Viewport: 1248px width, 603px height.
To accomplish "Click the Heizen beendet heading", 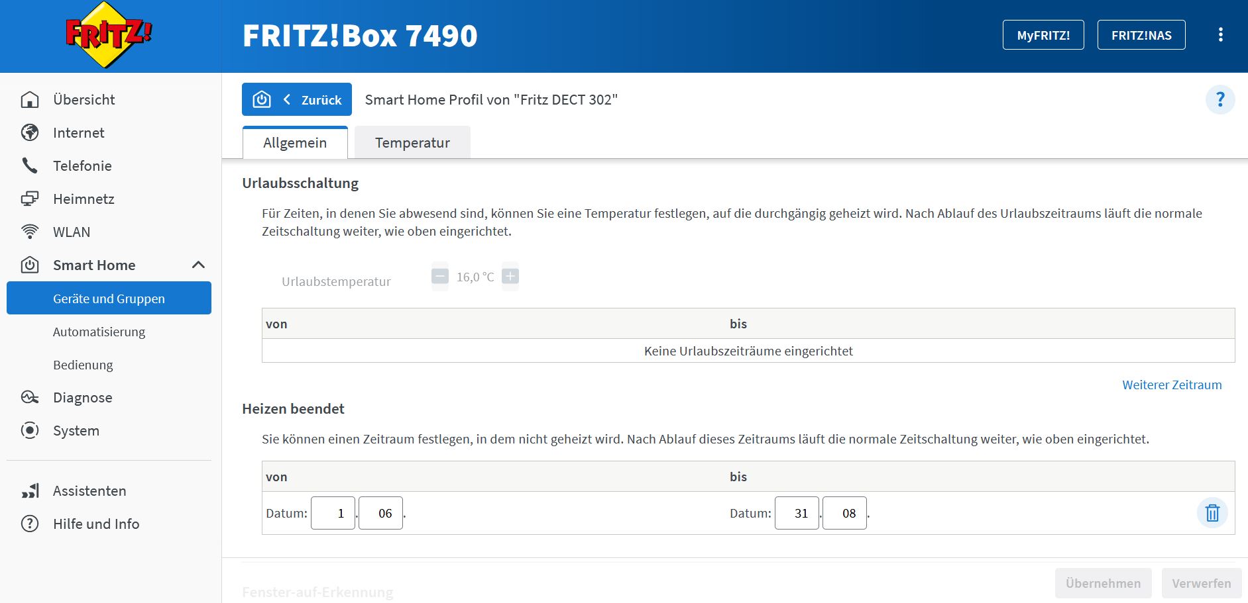I will [293, 409].
